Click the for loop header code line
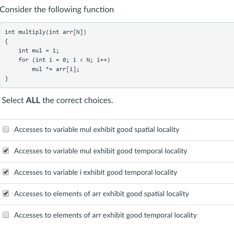This screenshot has width=234, height=232. tap(64, 60)
